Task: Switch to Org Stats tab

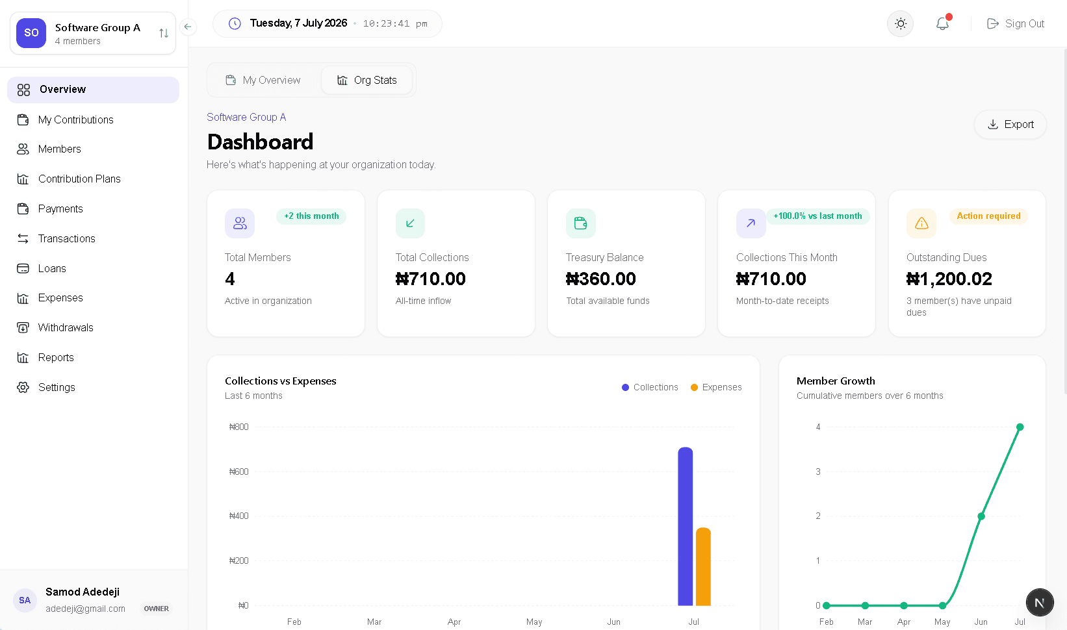Action: (x=367, y=81)
